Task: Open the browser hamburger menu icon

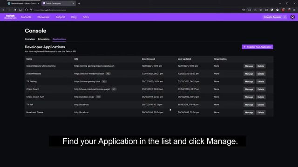Action: pyautogui.click(x=294, y=10)
